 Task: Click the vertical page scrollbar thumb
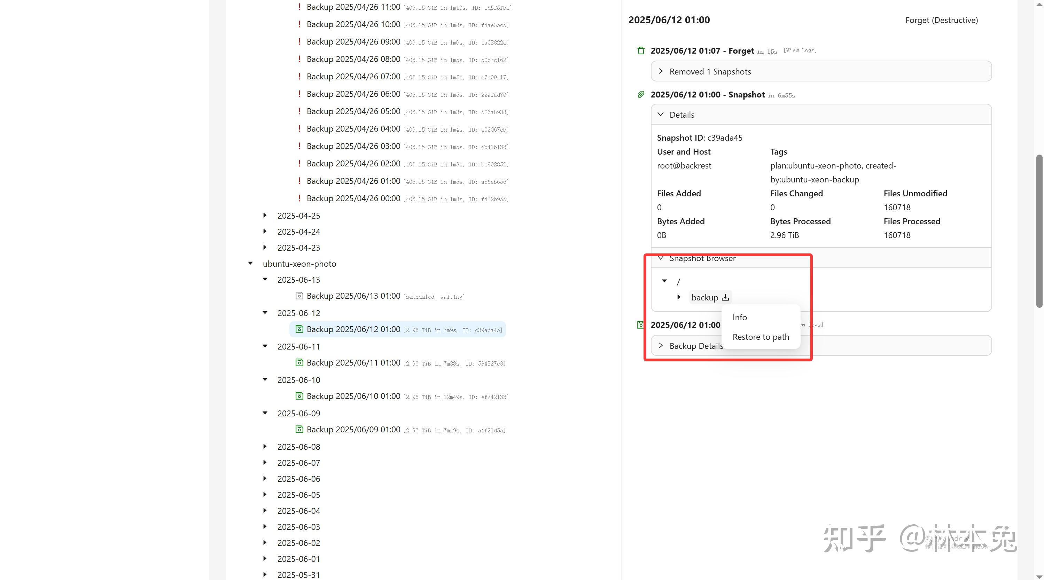[x=1039, y=231]
